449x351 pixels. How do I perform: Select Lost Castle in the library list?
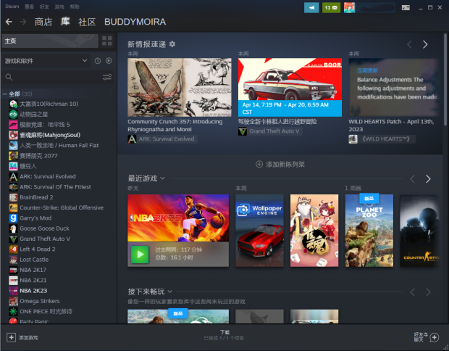tap(34, 260)
